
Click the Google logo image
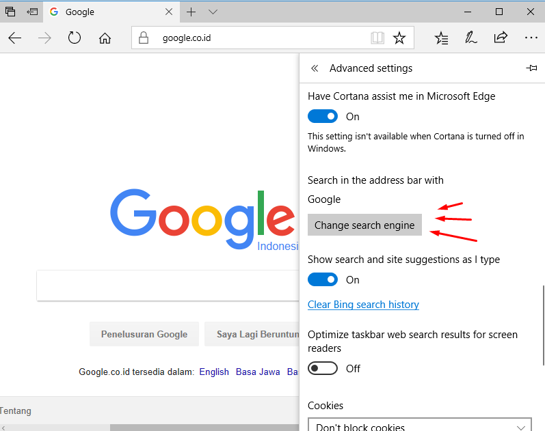click(204, 219)
